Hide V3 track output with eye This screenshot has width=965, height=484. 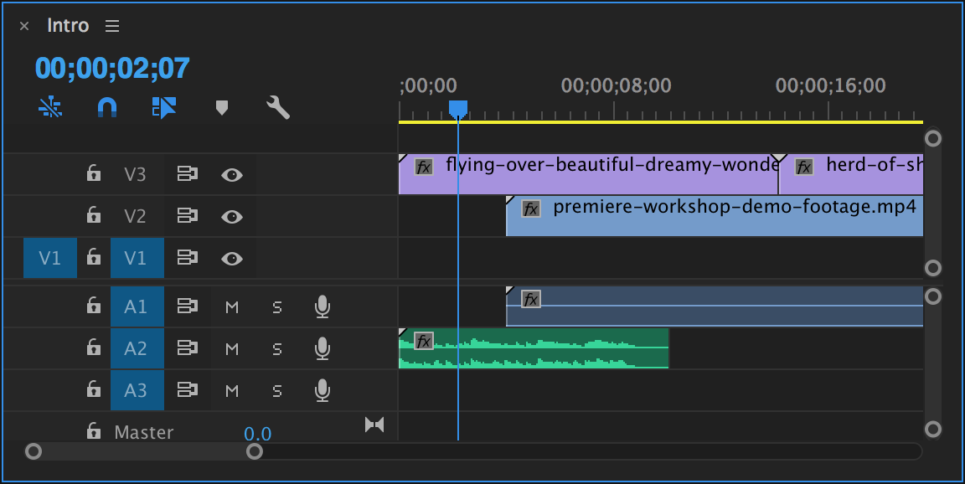(x=232, y=174)
